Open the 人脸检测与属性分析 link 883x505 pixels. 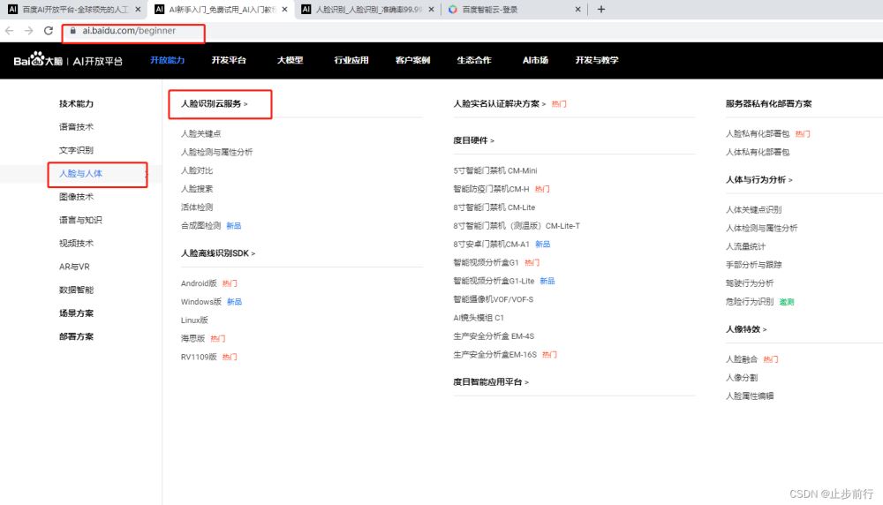(217, 152)
